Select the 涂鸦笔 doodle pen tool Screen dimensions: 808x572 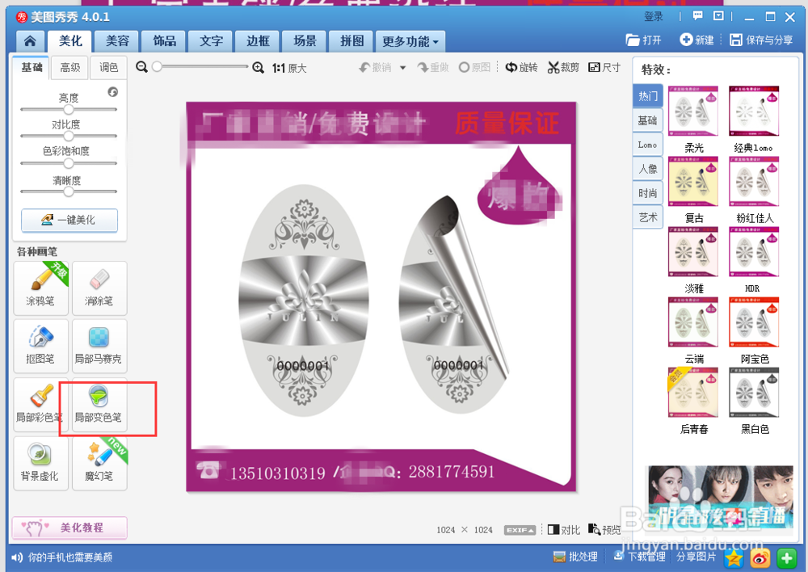[x=40, y=288]
